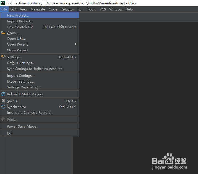This screenshot has width=198, height=174.
Task: Select Exit from the File menu
Action: [40, 133]
